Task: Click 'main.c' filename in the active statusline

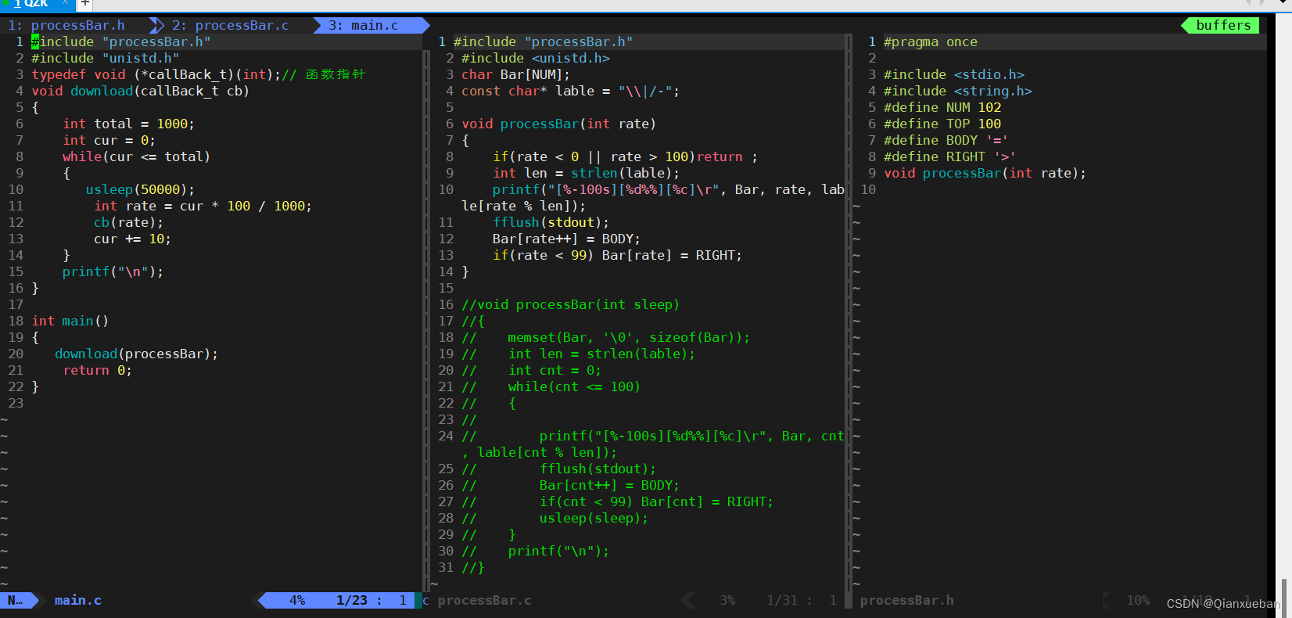Action: [x=77, y=600]
